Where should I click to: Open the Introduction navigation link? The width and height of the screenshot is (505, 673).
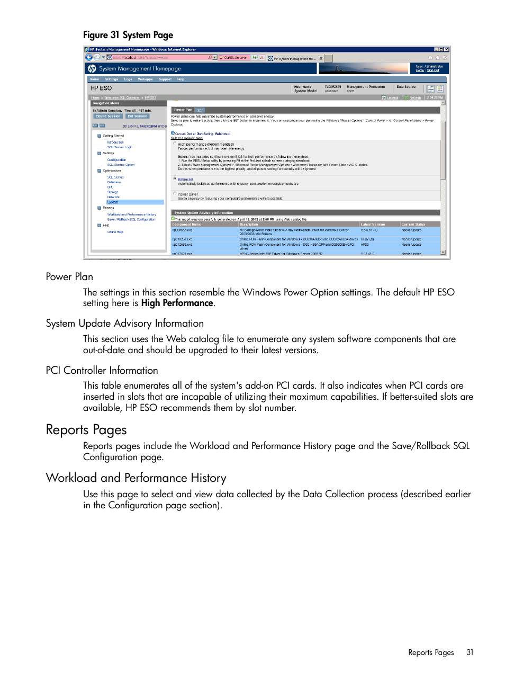(115, 142)
